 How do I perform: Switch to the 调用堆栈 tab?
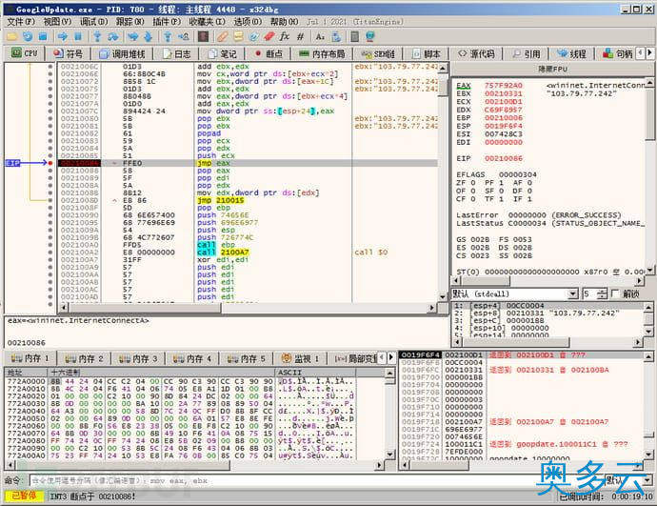122,53
